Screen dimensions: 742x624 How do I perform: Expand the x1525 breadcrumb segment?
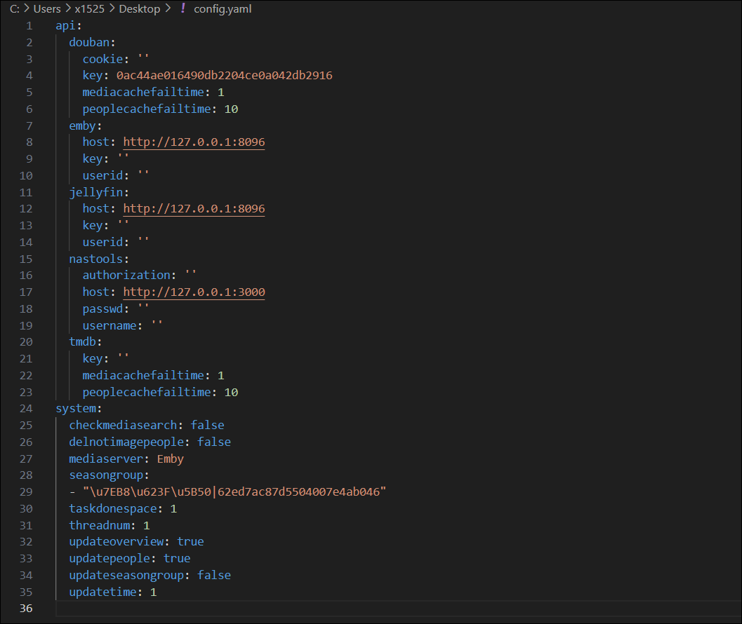pos(91,9)
